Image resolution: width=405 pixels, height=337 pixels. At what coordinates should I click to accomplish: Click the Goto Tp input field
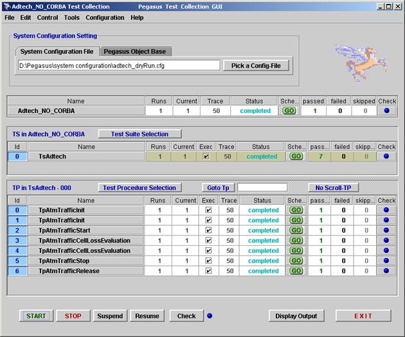coord(262,187)
